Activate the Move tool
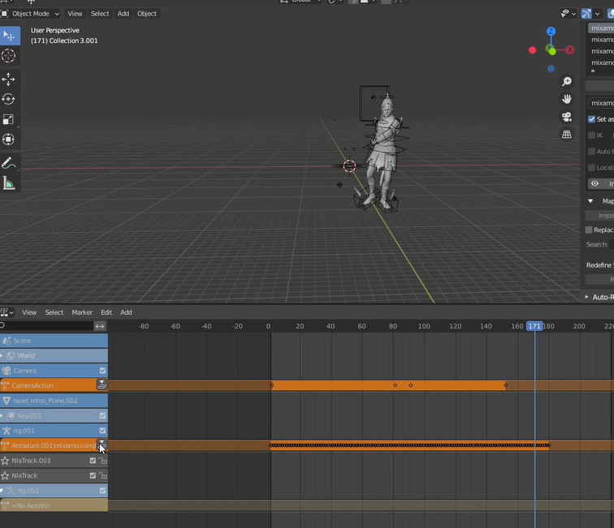The image size is (614, 528). click(x=9, y=79)
